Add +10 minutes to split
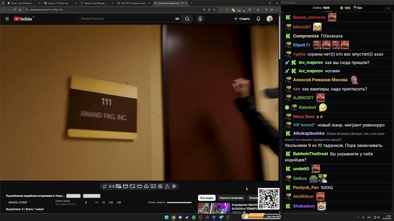 click(111, 203)
